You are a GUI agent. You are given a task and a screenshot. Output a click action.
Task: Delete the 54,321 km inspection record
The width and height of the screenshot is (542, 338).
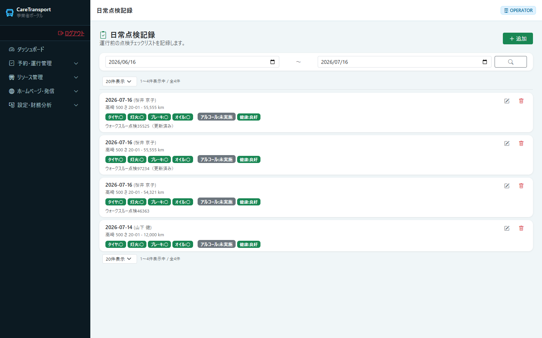(521, 186)
